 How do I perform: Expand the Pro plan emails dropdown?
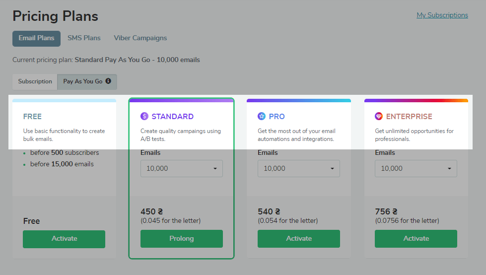pos(298,168)
